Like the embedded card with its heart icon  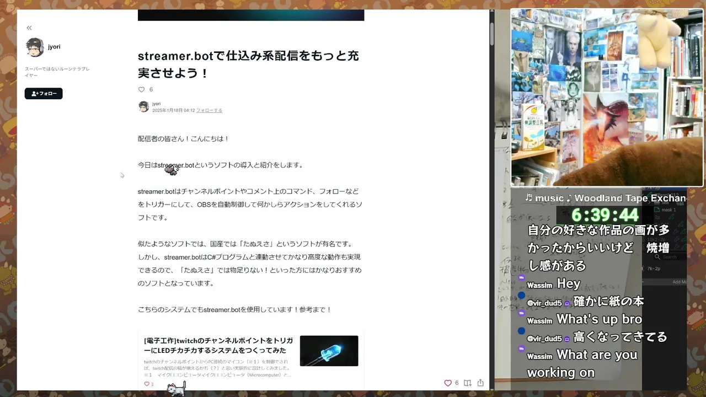(147, 384)
